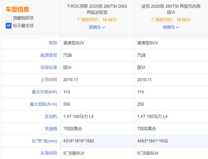Screen dimensions: 208x159
Task: Select 途岳's 110 power cell
Action: pyautogui.click(x=171, y=92)
